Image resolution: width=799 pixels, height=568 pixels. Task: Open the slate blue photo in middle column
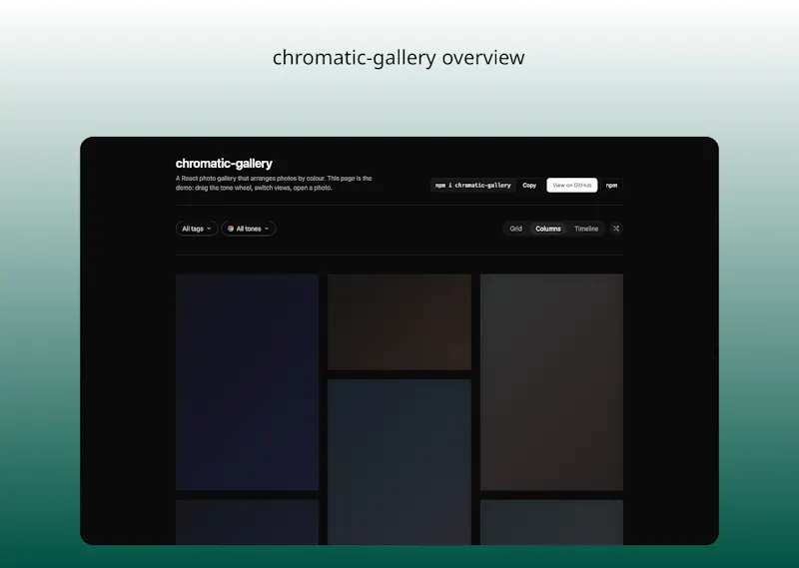click(399, 462)
